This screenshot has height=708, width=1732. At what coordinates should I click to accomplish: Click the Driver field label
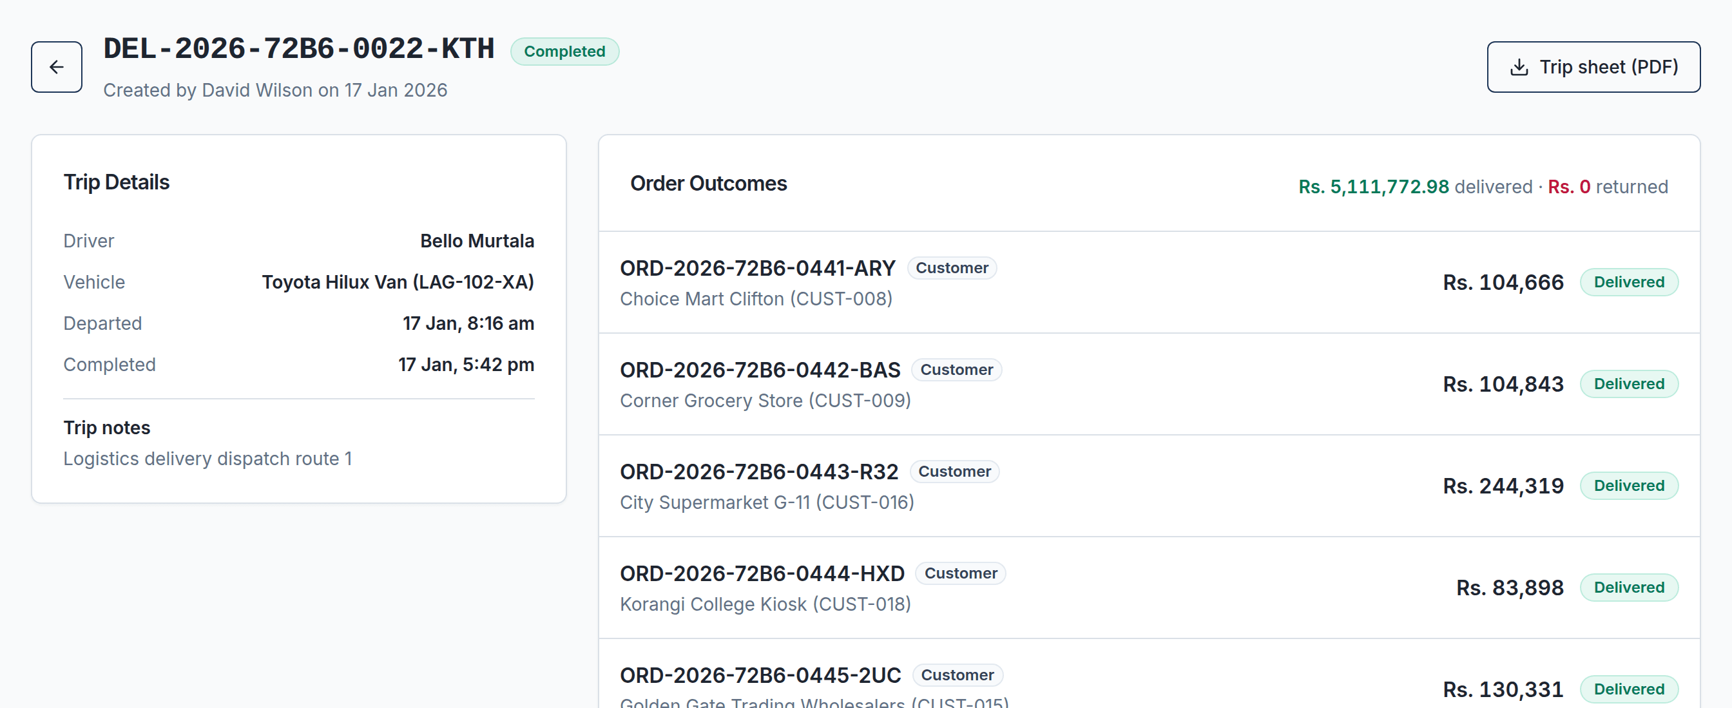pyautogui.click(x=89, y=241)
